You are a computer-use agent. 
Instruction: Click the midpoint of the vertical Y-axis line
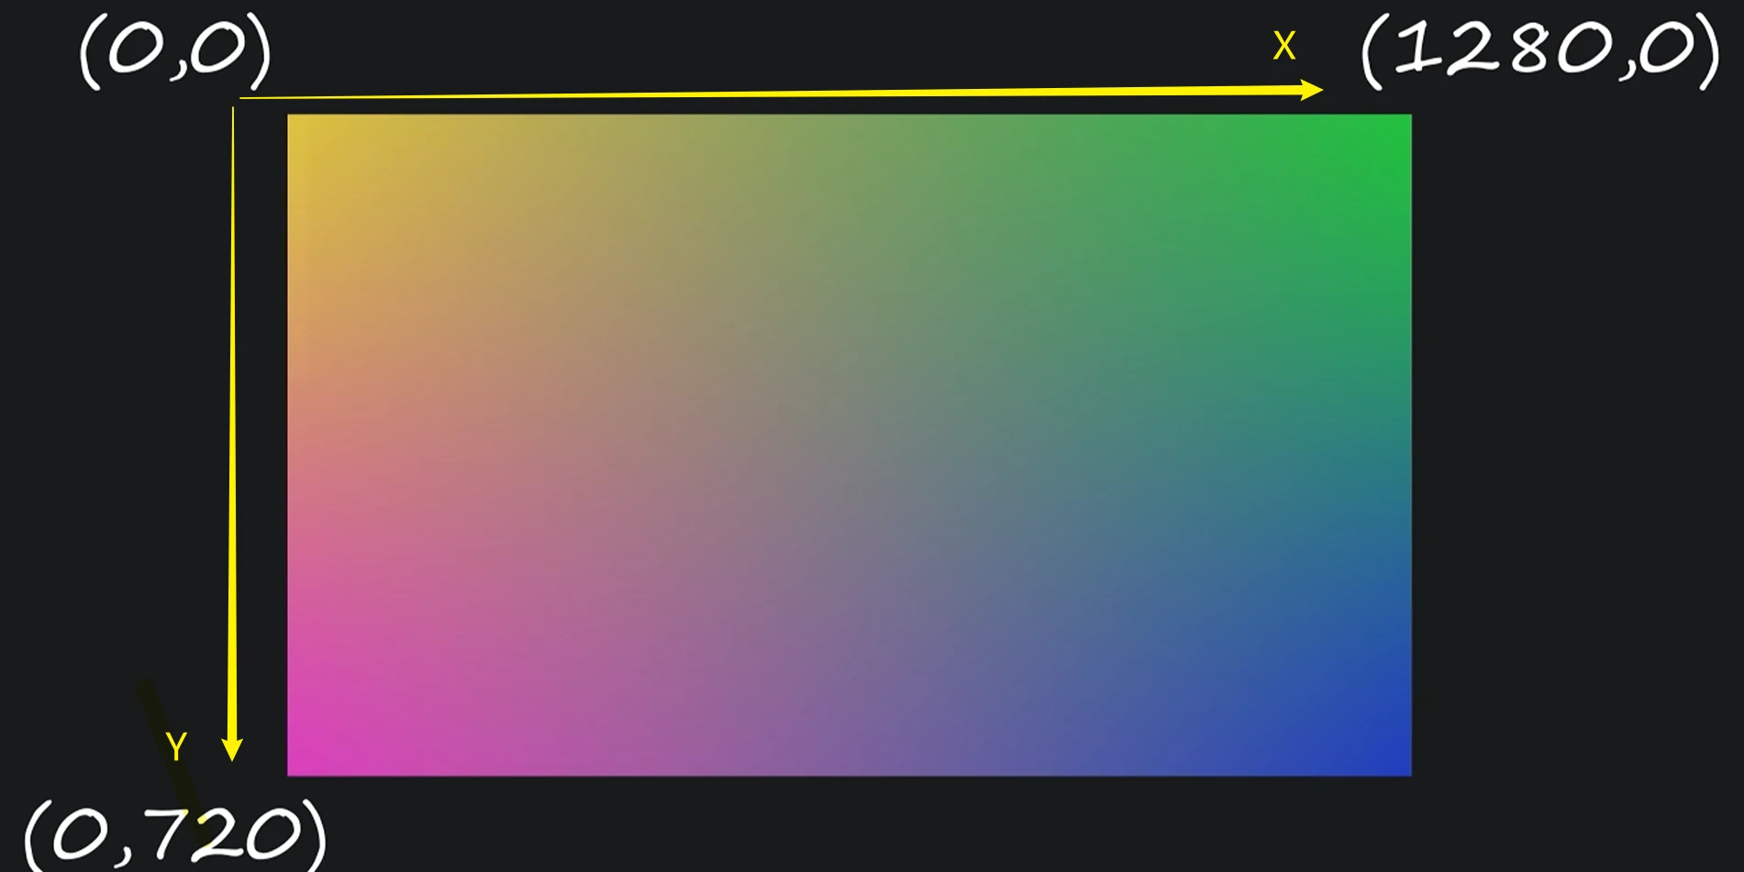(233, 431)
